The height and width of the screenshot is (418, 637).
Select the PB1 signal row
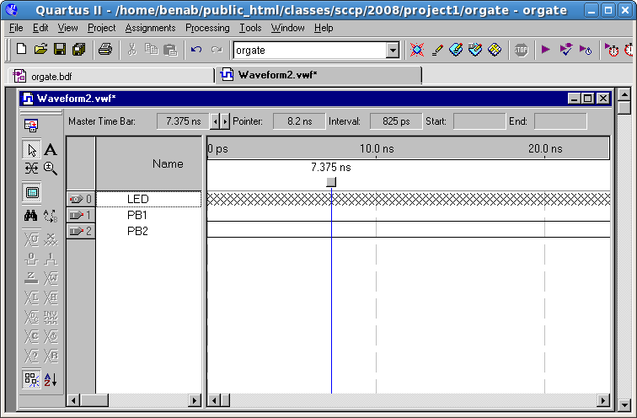coord(136,215)
